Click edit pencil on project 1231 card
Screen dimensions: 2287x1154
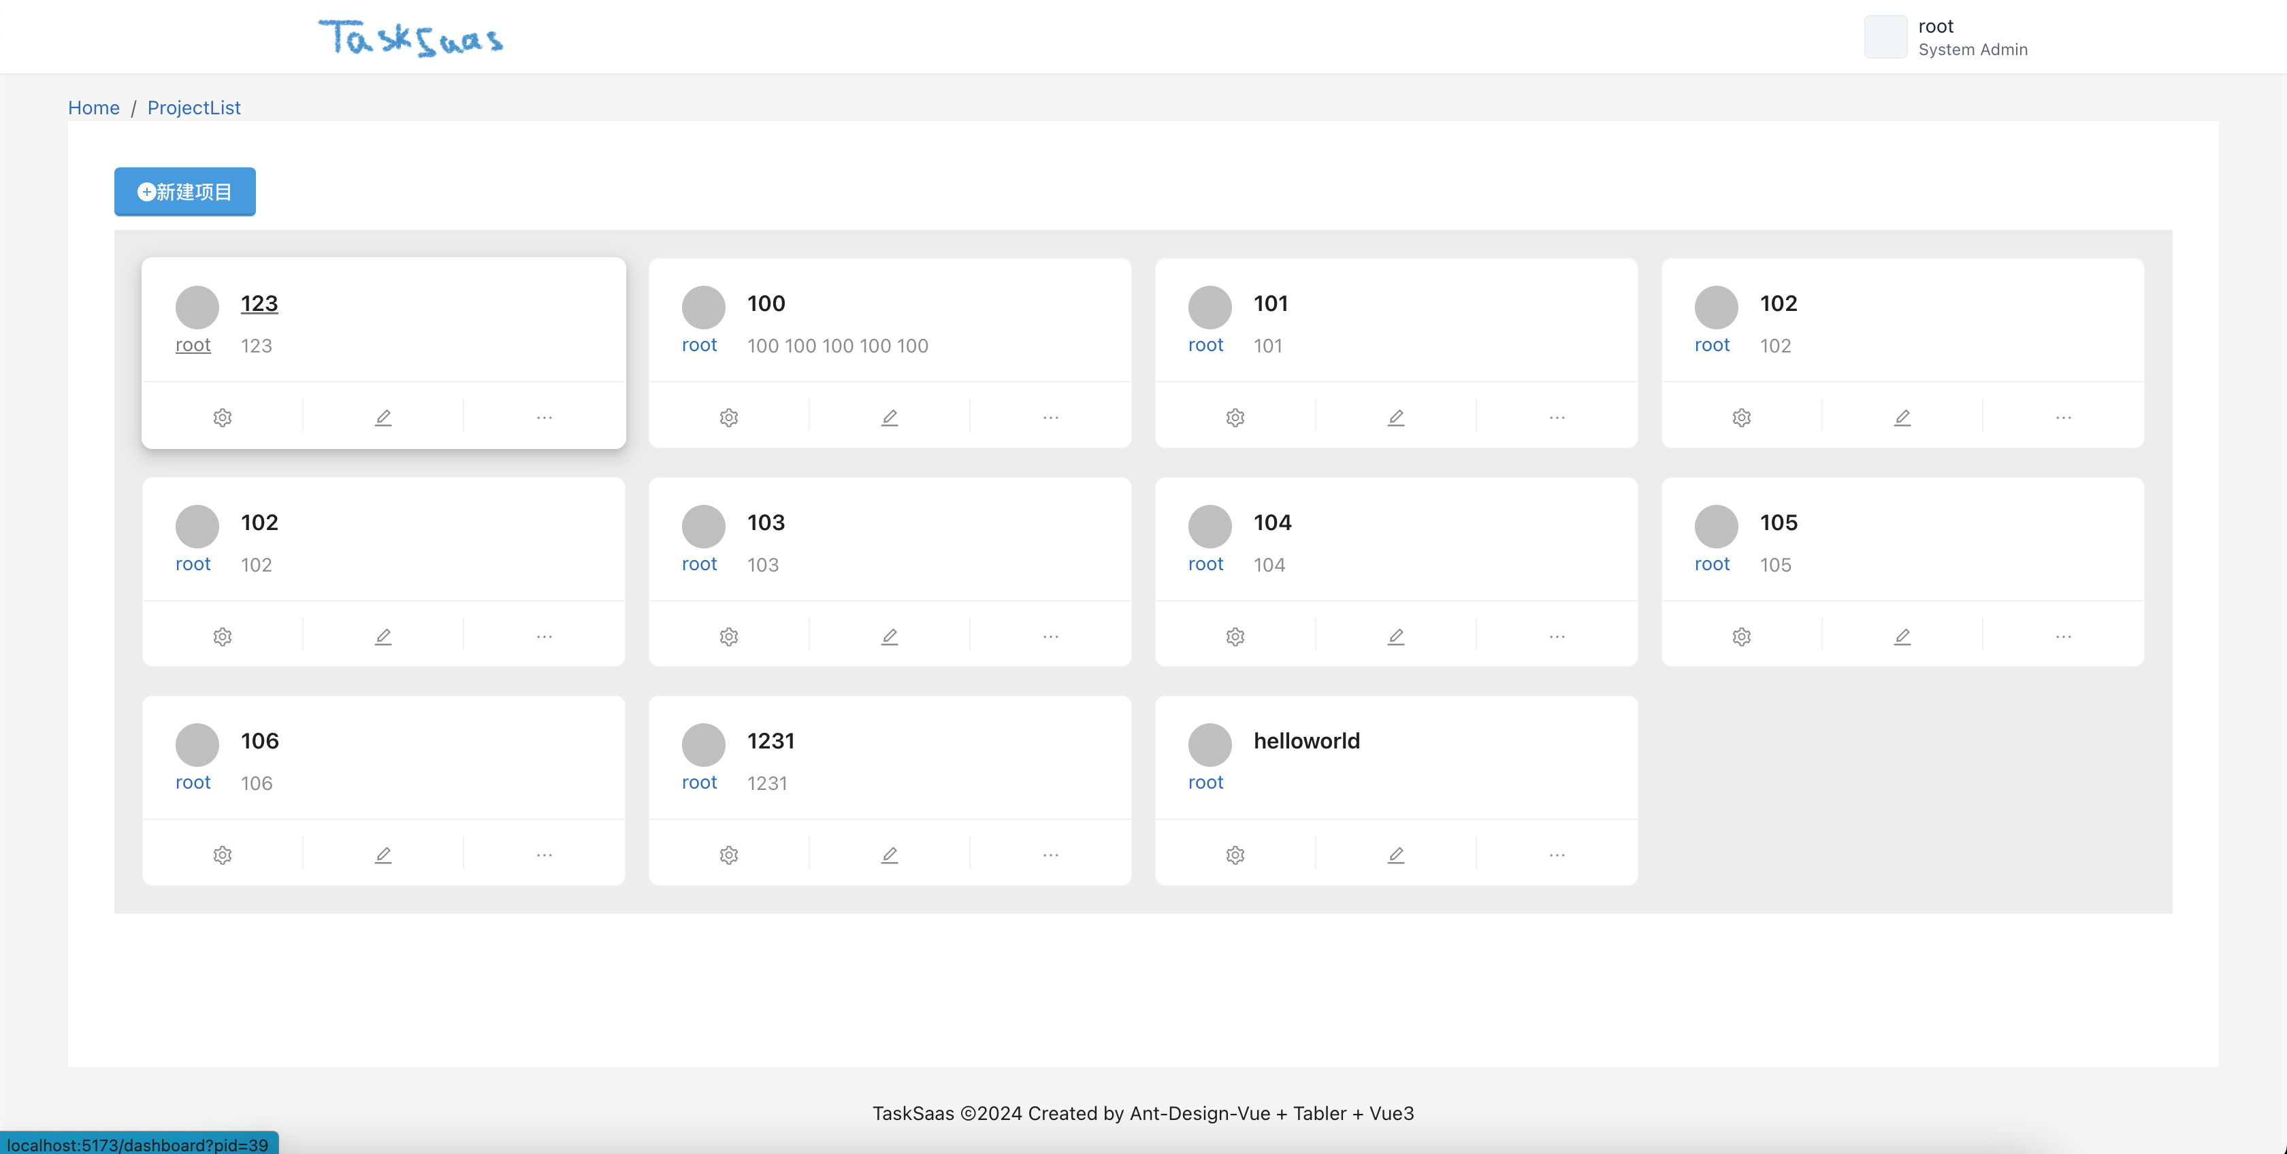[889, 855]
